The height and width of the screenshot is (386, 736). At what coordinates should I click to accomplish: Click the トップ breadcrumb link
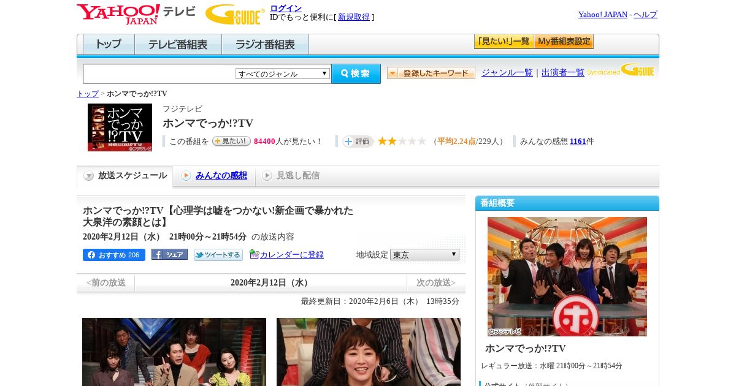[x=88, y=94]
